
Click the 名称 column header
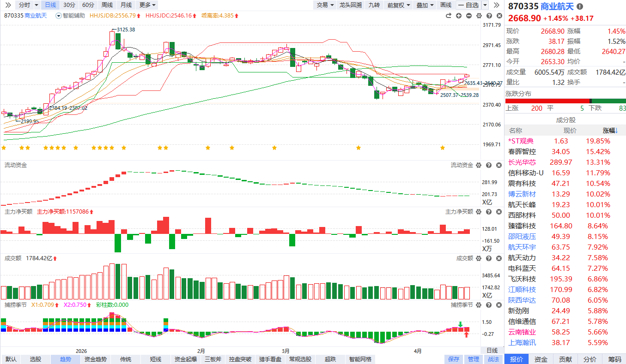[516, 131]
